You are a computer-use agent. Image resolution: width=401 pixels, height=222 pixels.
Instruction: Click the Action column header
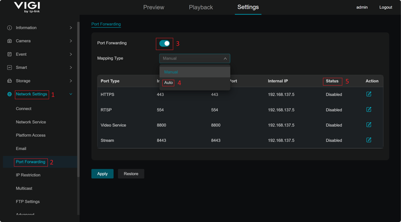point(372,81)
